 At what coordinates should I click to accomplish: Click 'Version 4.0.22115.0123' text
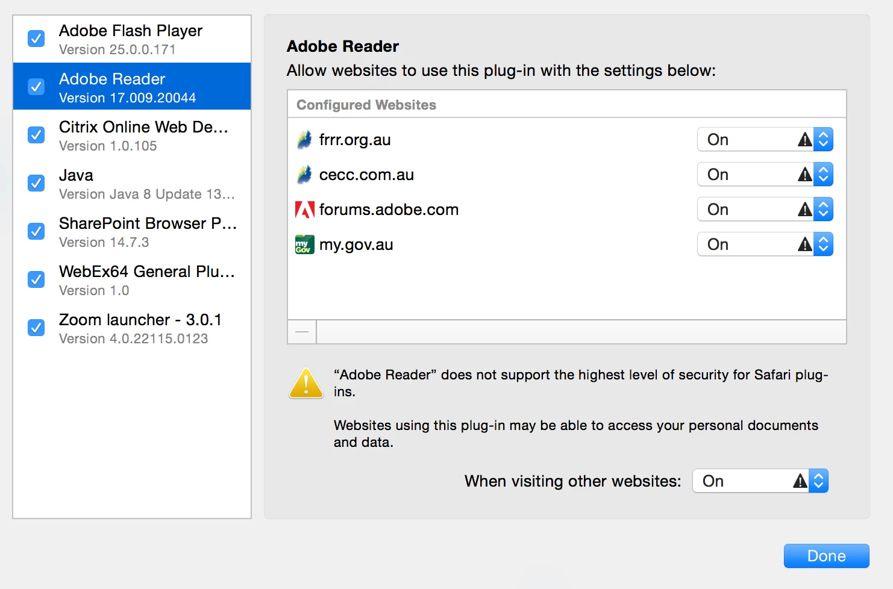pos(133,338)
